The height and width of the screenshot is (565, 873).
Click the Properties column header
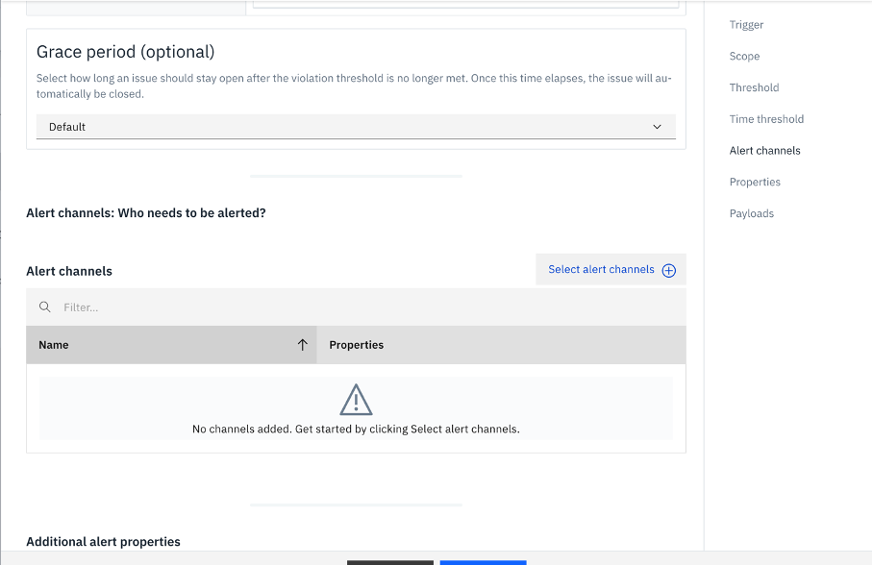click(357, 345)
